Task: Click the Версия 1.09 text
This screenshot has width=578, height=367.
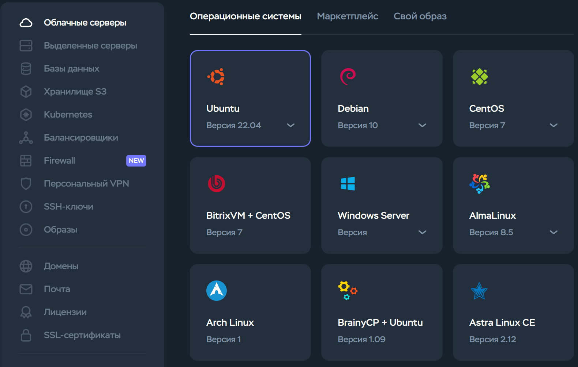Action: coord(361,339)
